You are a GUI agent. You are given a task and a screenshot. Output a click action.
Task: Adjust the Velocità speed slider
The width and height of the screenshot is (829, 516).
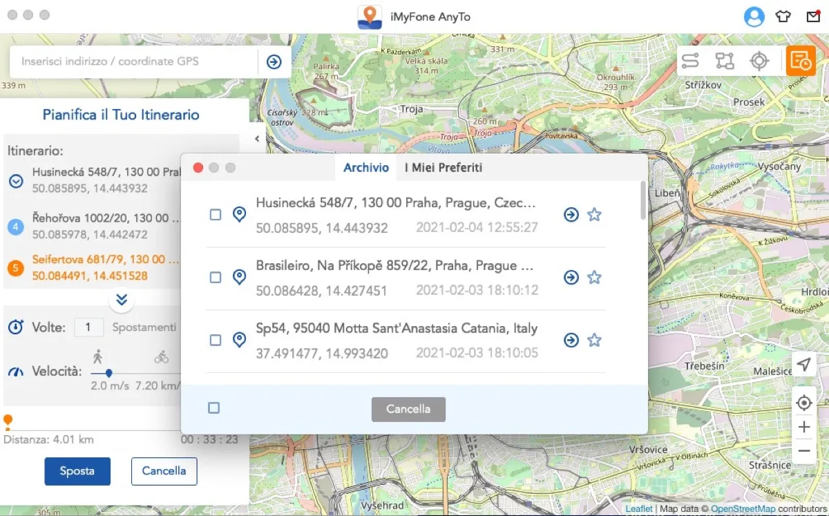tap(108, 372)
